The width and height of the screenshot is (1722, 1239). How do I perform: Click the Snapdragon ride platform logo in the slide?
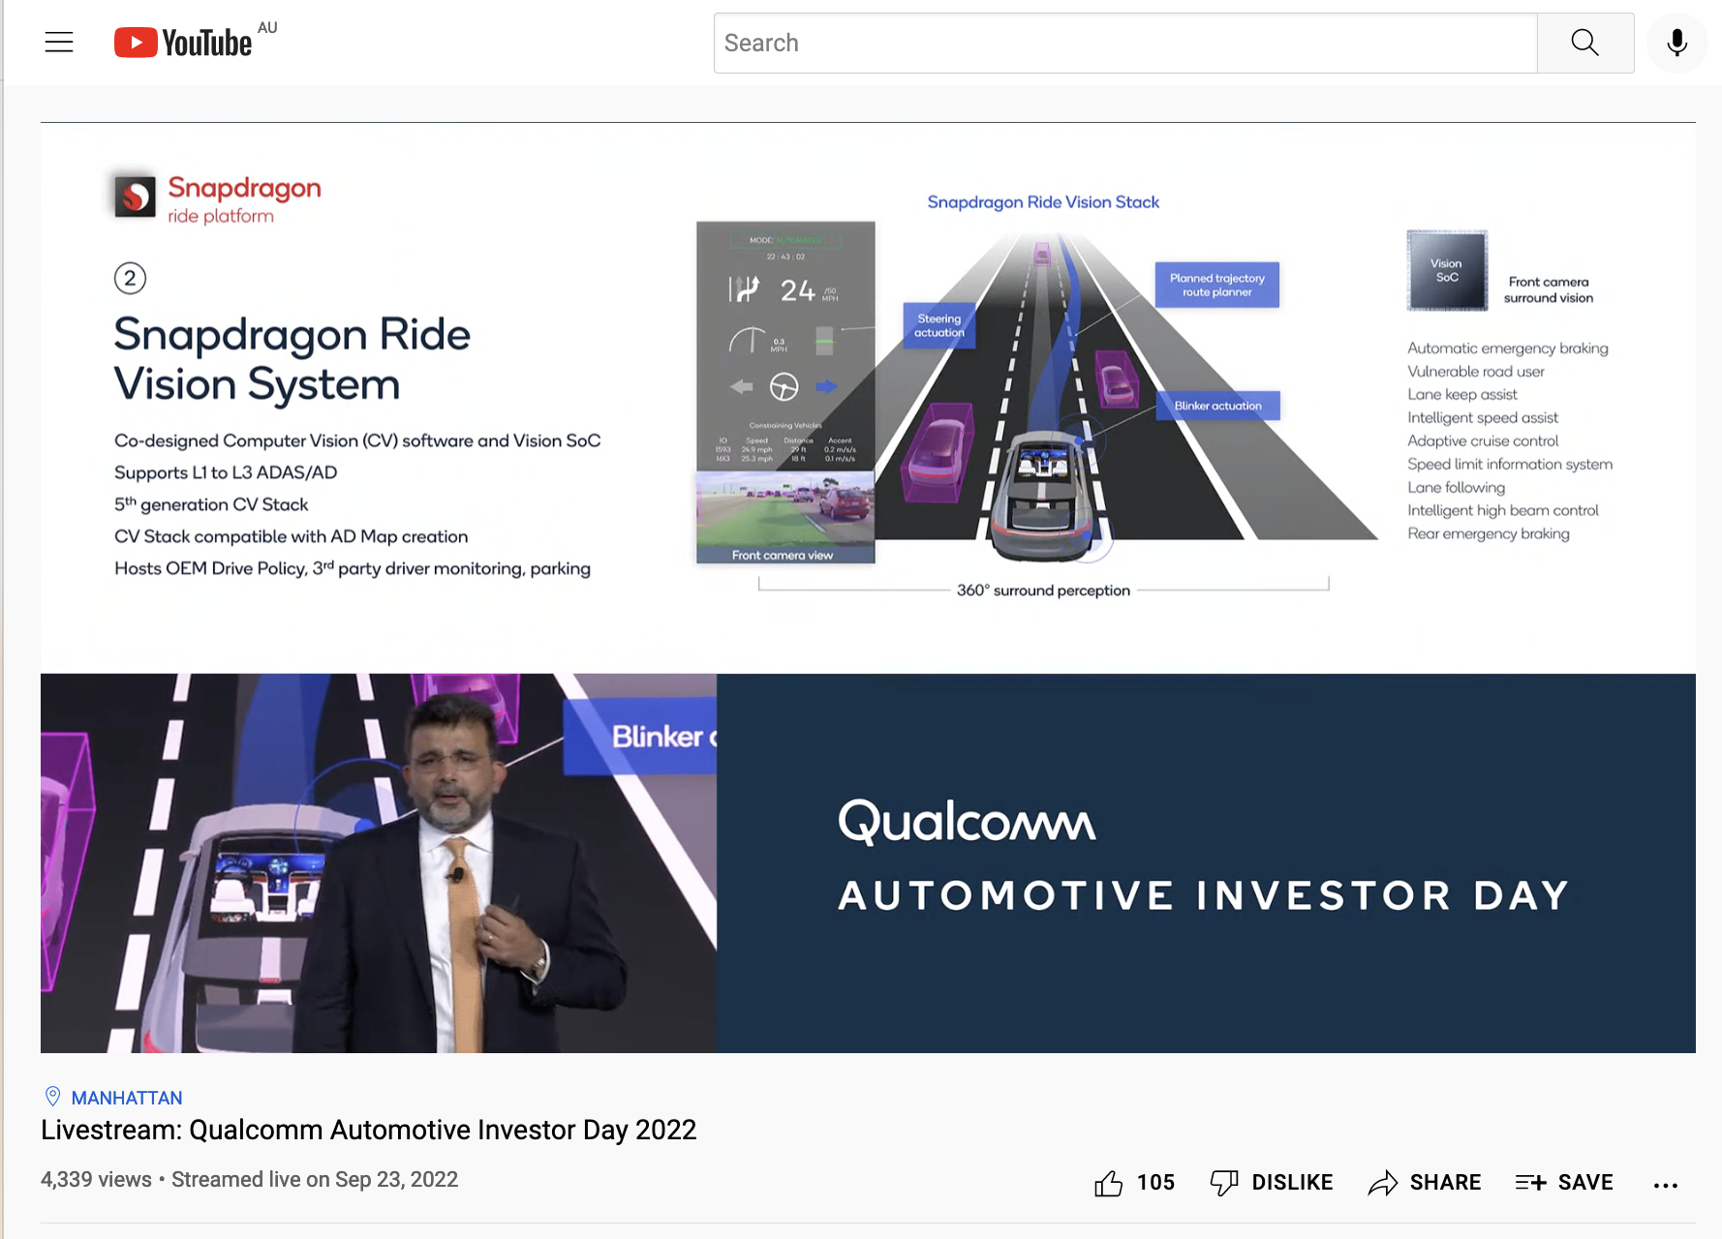(218, 198)
